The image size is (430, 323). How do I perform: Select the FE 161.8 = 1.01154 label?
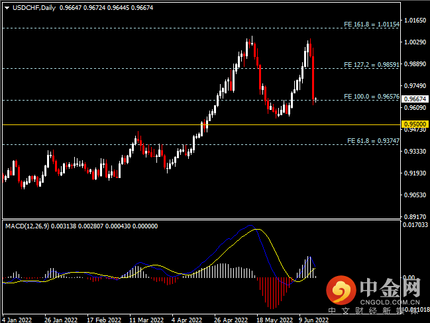point(372,24)
